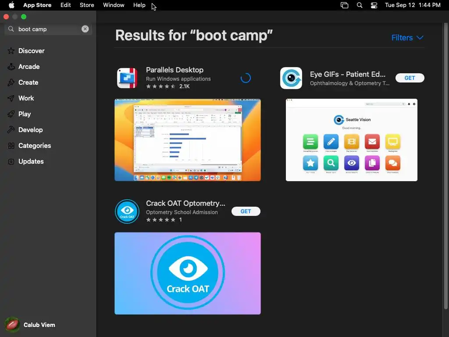Select the Create paintbrush icon
The width and height of the screenshot is (449, 337).
click(11, 82)
